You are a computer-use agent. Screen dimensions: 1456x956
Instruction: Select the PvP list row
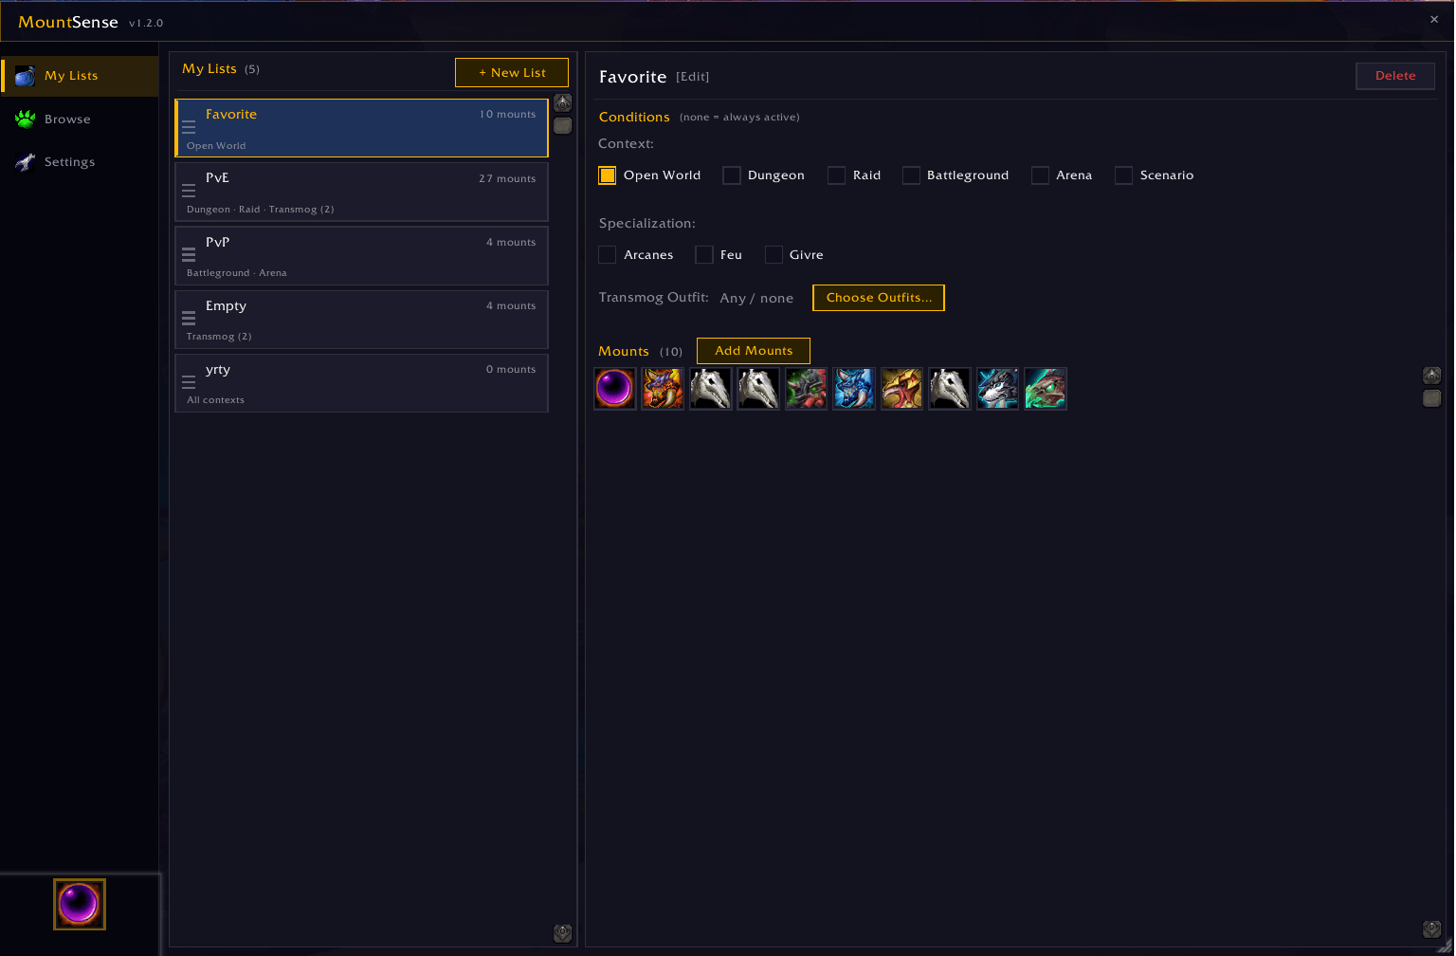point(361,256)
